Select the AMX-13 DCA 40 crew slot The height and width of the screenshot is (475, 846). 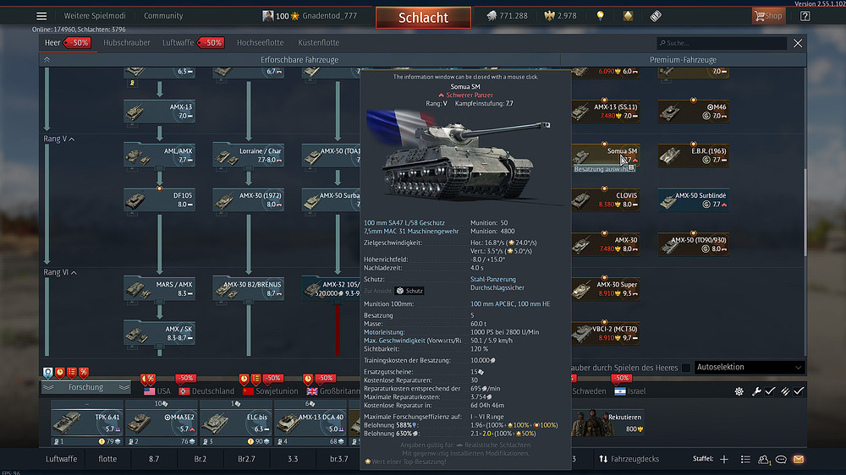point(310,423)
